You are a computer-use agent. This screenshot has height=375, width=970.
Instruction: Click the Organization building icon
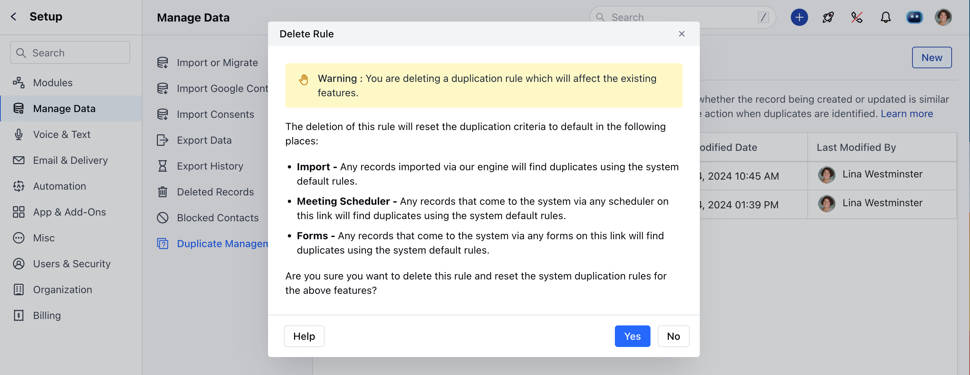point(18,290)
